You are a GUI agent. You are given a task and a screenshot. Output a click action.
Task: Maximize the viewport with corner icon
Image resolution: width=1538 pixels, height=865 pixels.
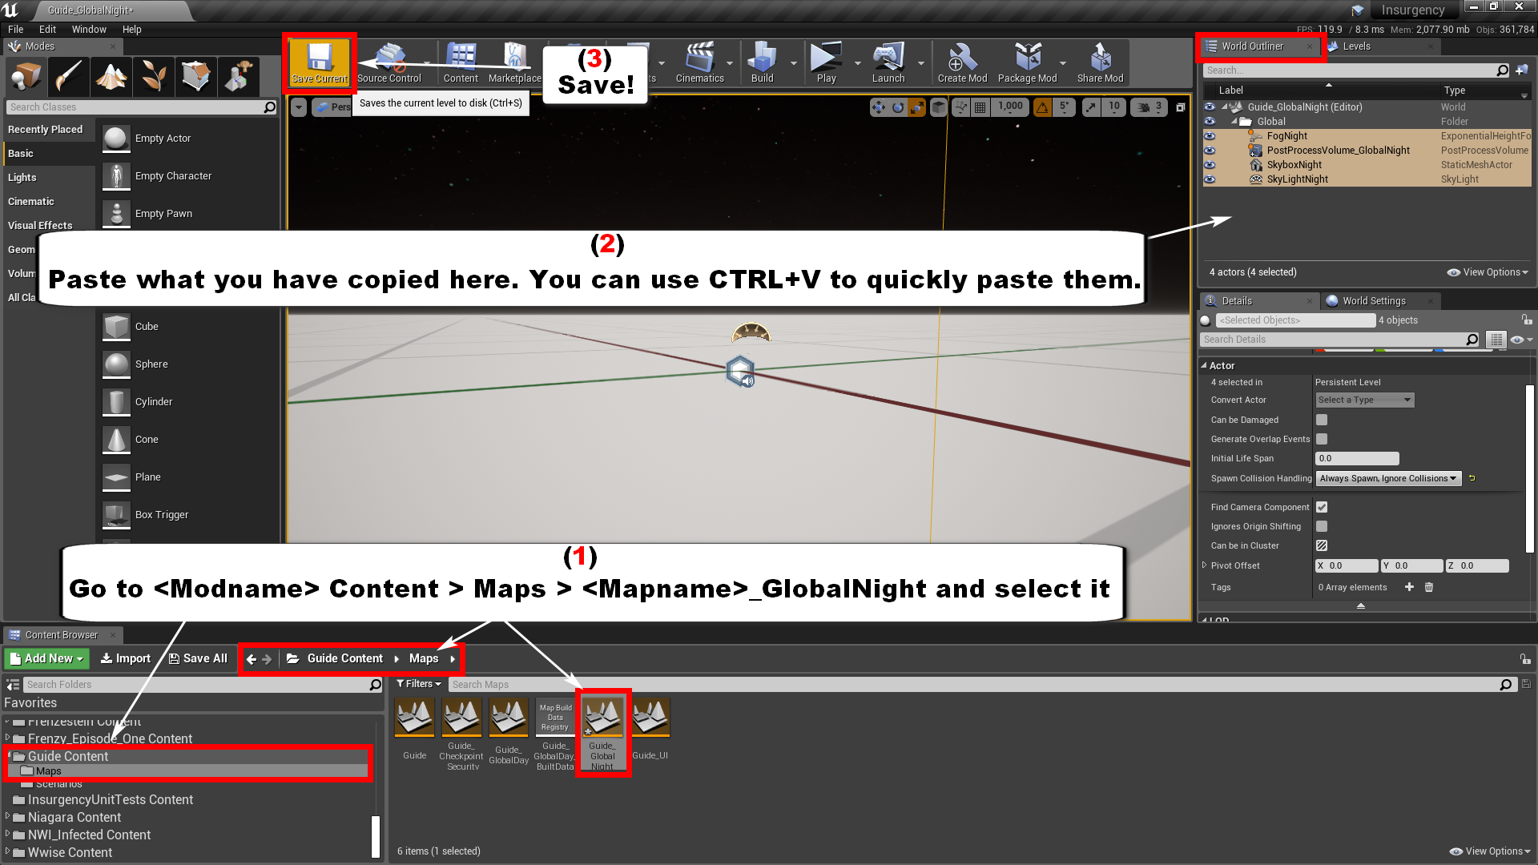pos(1180,107)
